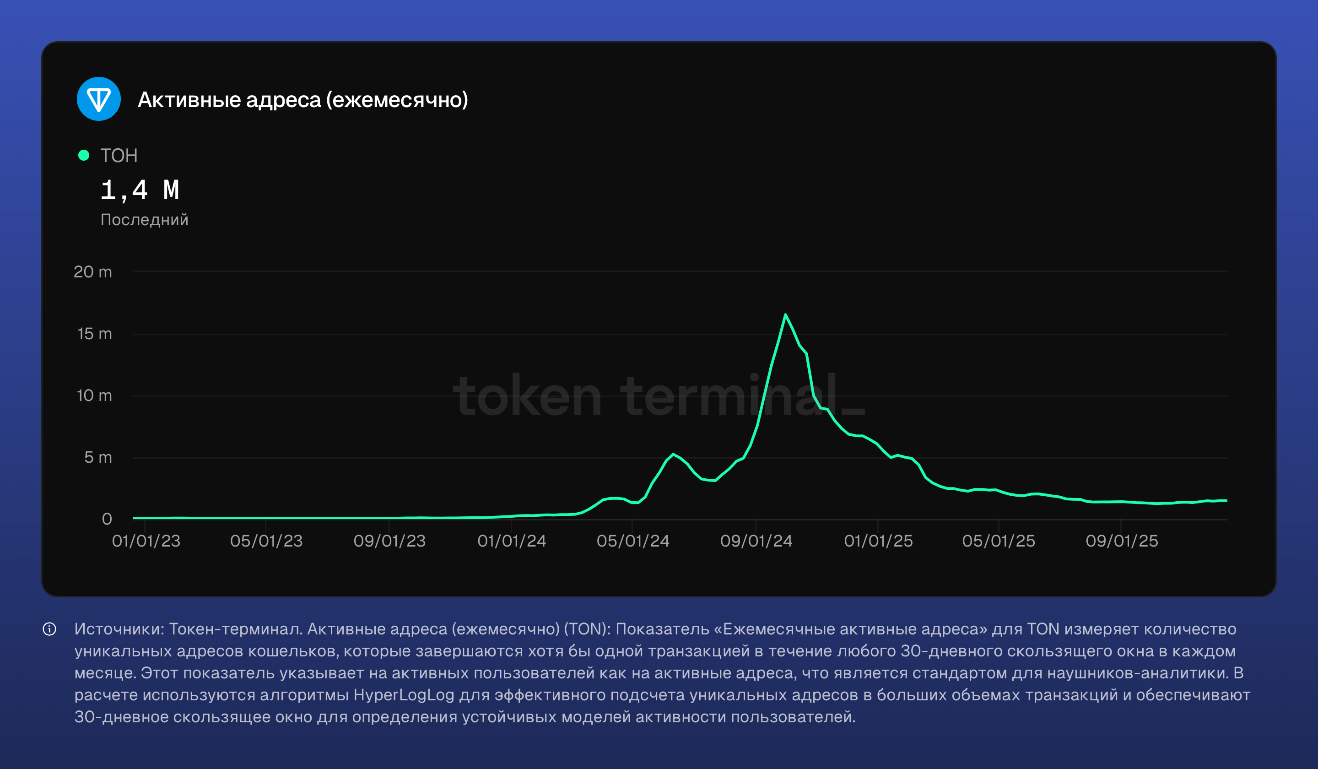
Task: Click the 15 m y-axis label
Action: tap(95, 334)
